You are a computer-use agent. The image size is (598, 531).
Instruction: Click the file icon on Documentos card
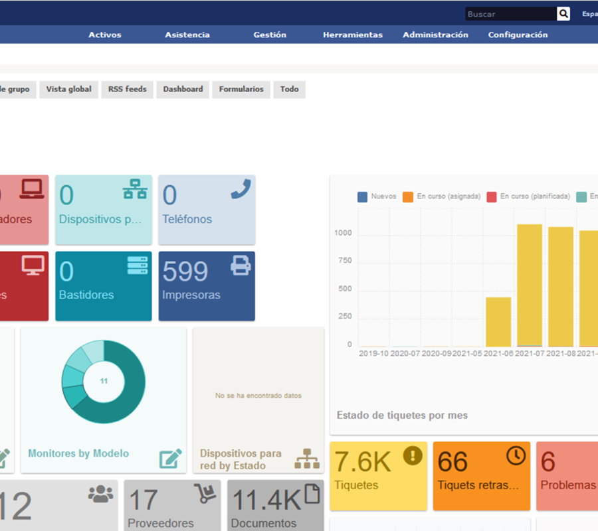(x=312, y=494)
